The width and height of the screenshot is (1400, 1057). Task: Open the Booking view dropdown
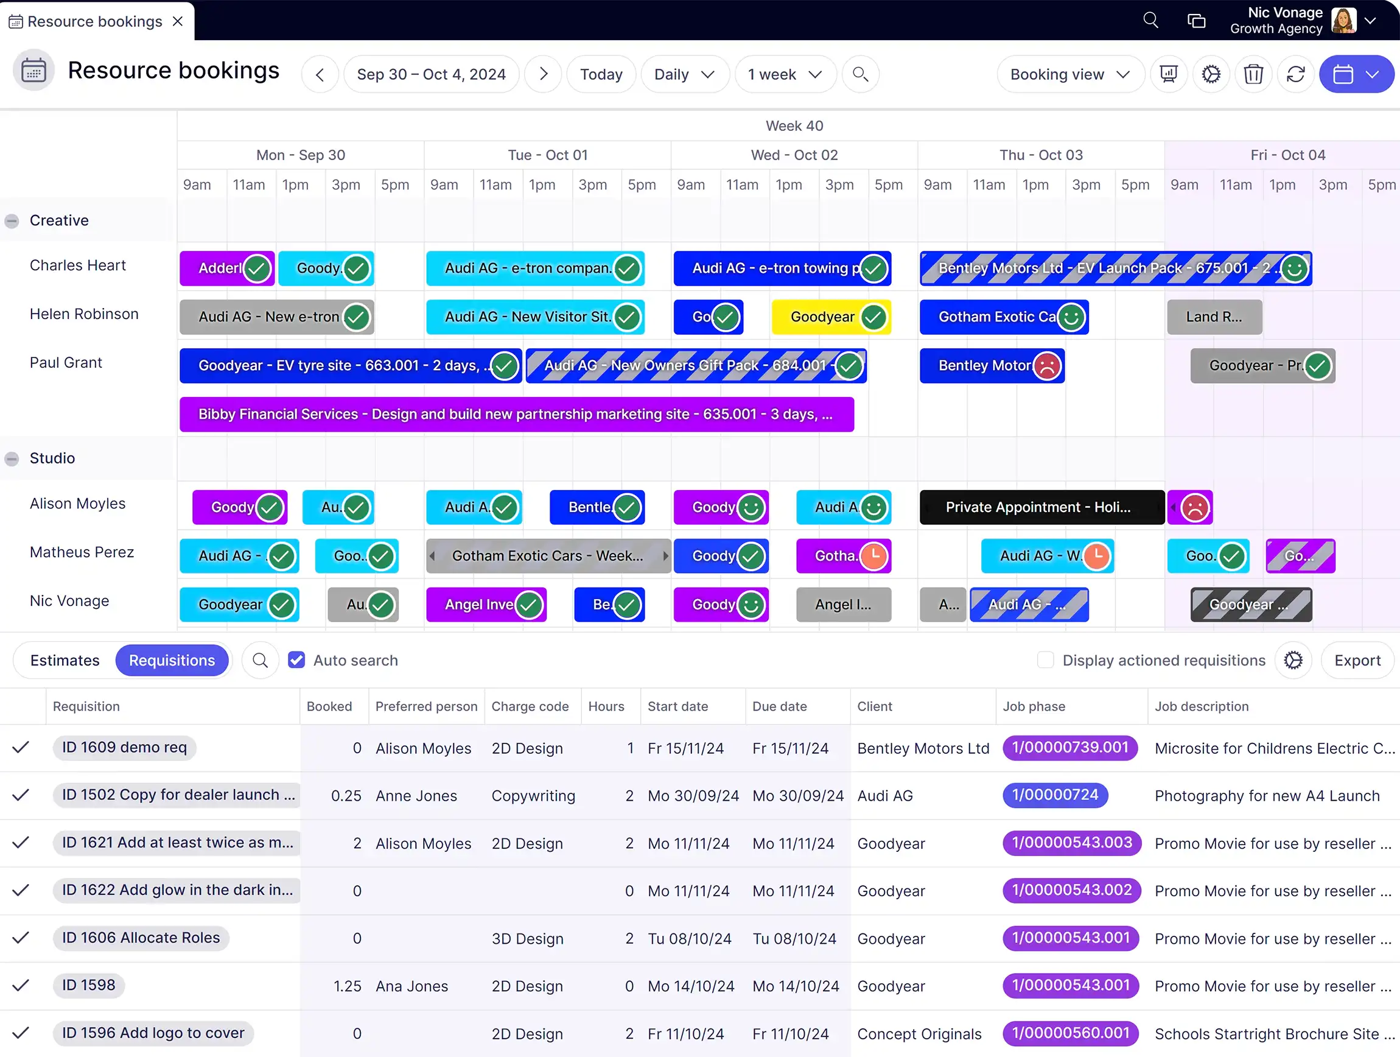(x=1070, y=75)
